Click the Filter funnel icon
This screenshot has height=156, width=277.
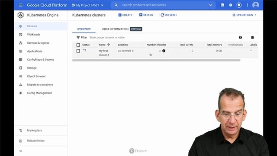coord(78,38)
